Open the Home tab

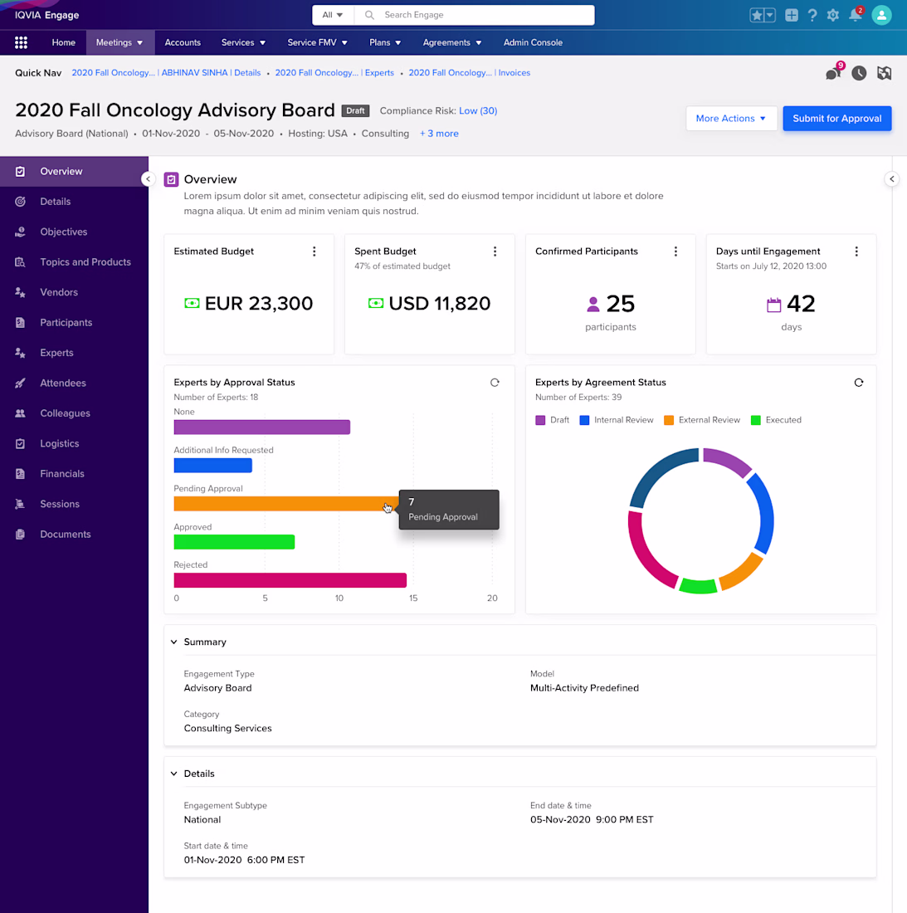[63, 42]
